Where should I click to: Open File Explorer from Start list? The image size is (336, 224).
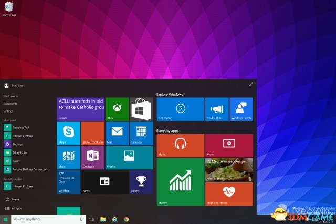[10, 96]
